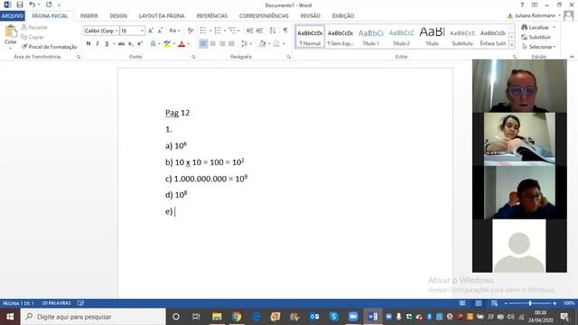Viewport: 578px width, 325px height.
Task: Toggle subscript x₂ formatting
Action: 130,44
